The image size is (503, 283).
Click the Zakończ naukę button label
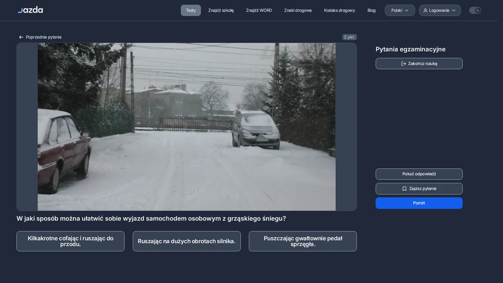423,64
